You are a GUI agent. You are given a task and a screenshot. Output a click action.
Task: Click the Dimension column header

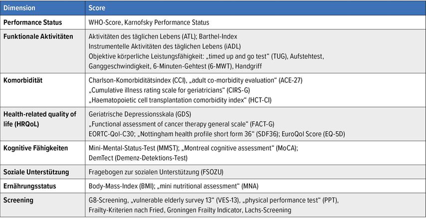pyautogui.click(x=19, y=8)
